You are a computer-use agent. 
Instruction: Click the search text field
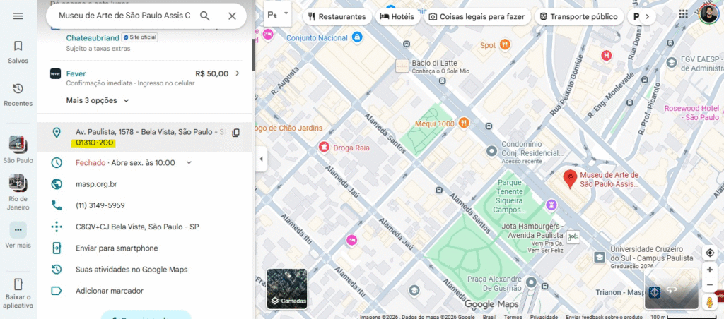click(124, 16)
